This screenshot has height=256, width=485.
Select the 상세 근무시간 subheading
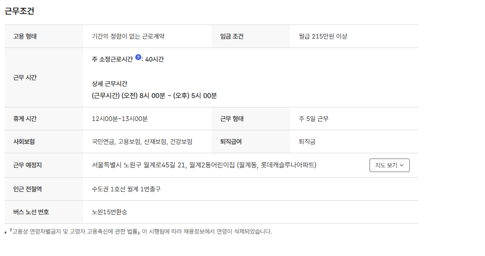(110, 84)
